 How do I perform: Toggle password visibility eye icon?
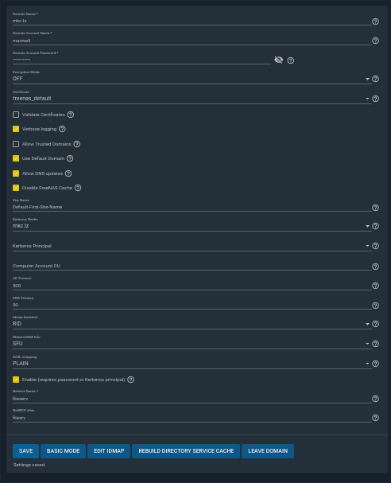[x=278, y=60]
